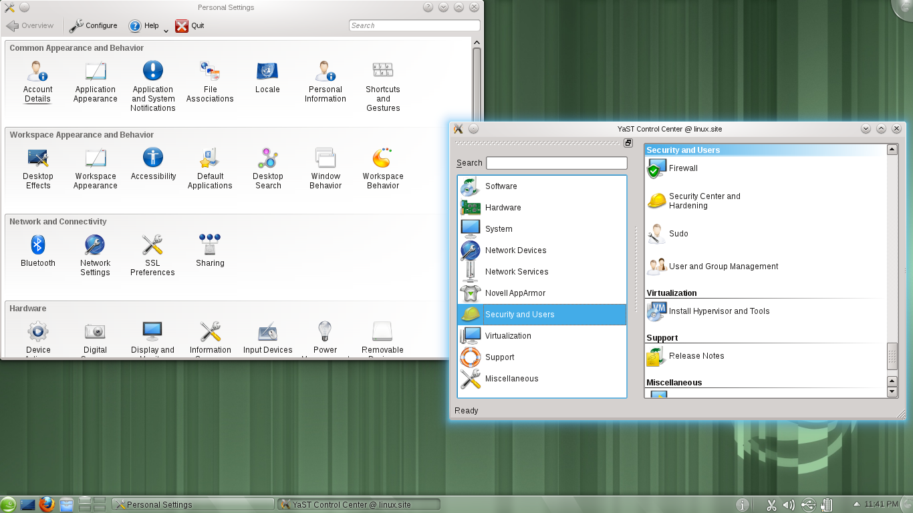The image size is (913, 513).
Task: Open Desktop Search settings
Action: point(268,168)
